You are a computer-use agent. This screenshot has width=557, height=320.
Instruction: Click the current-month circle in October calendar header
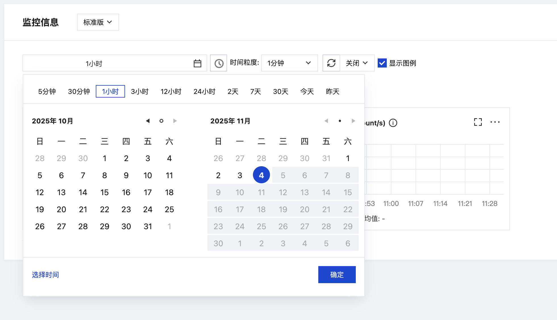click(161, 121)
